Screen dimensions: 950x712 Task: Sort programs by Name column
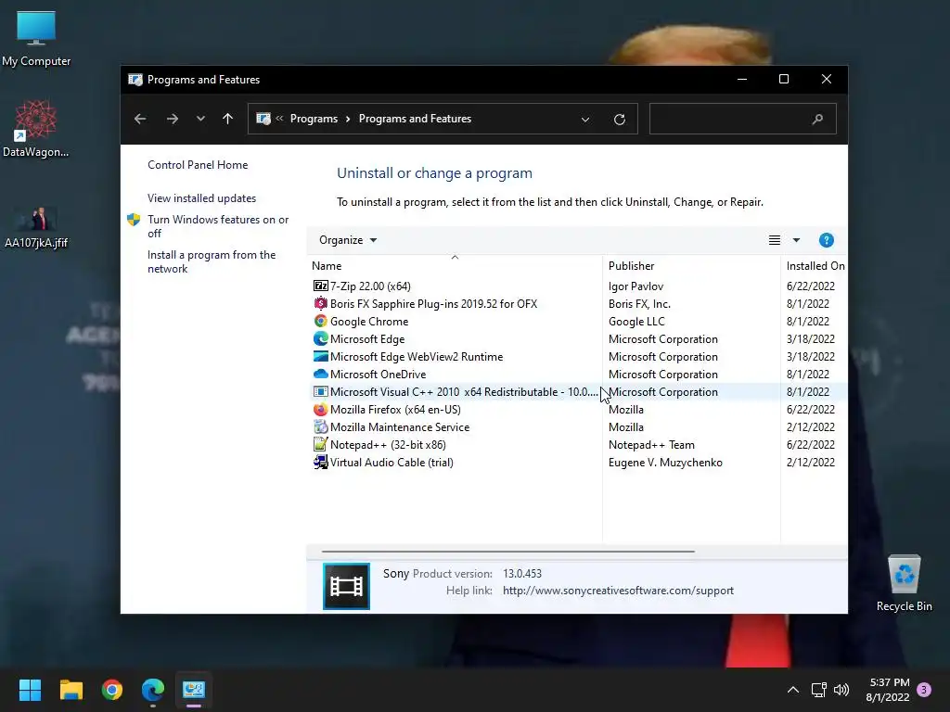coord(454,266)
